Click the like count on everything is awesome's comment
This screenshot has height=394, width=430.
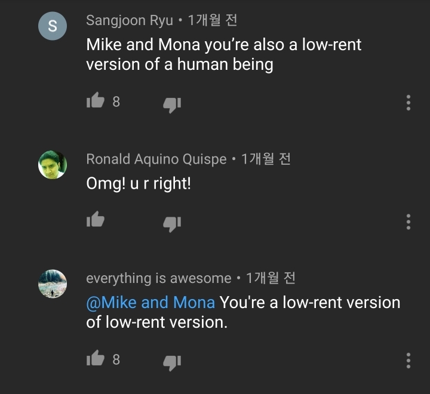click(x=116, y=359)
